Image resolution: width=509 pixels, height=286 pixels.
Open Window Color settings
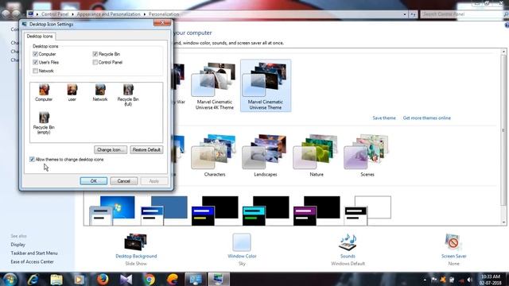click(x=242, y=249)
